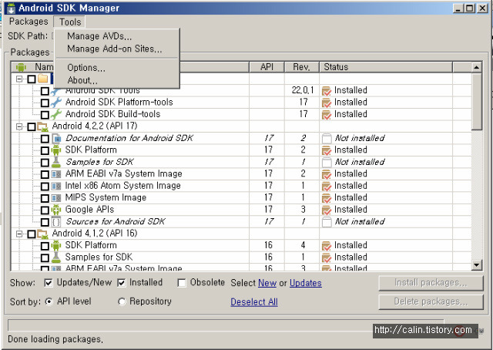This screenshot has width=493, height=350.
Task: Enable the Obsolete show filter
Action: 182,283
